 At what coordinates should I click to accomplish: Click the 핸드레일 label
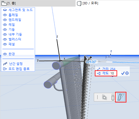[15, 20]
